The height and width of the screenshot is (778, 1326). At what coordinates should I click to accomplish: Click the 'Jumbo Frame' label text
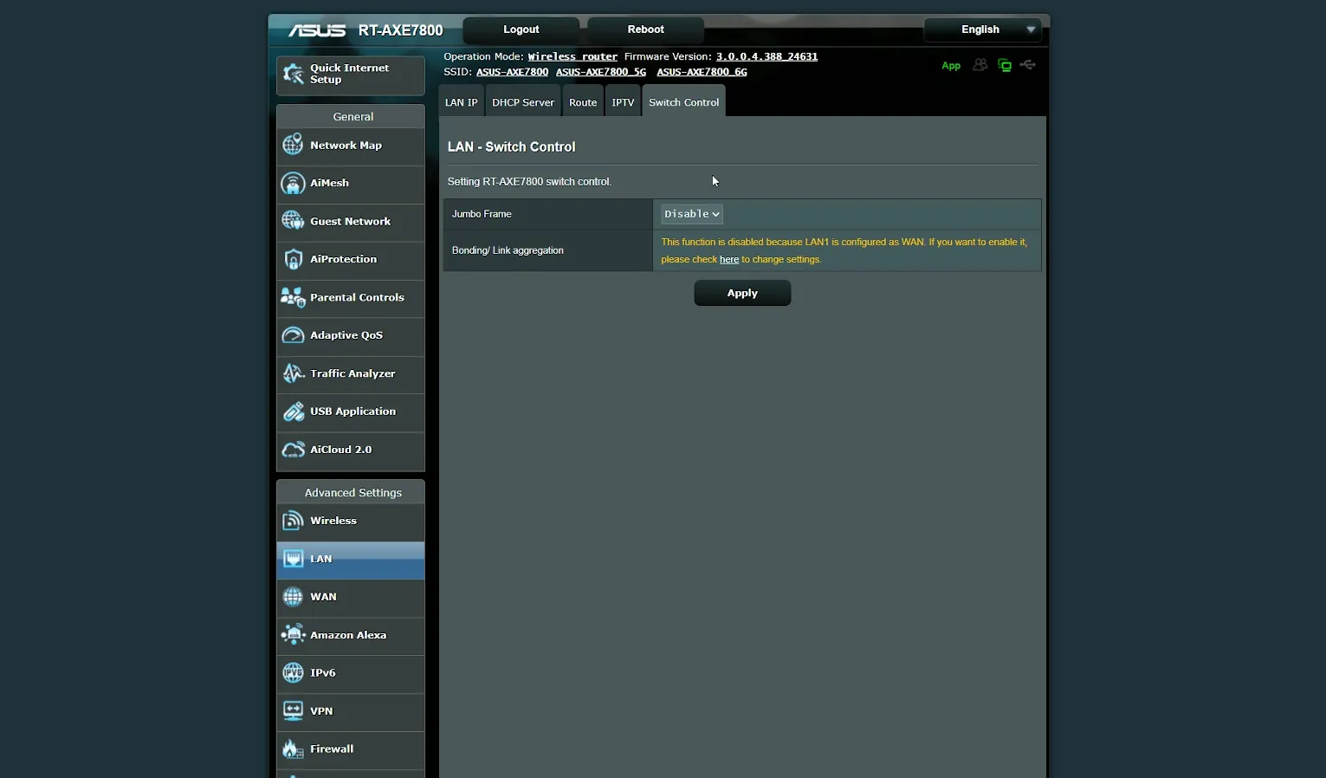pyautogui.click(x=482, y=214)
